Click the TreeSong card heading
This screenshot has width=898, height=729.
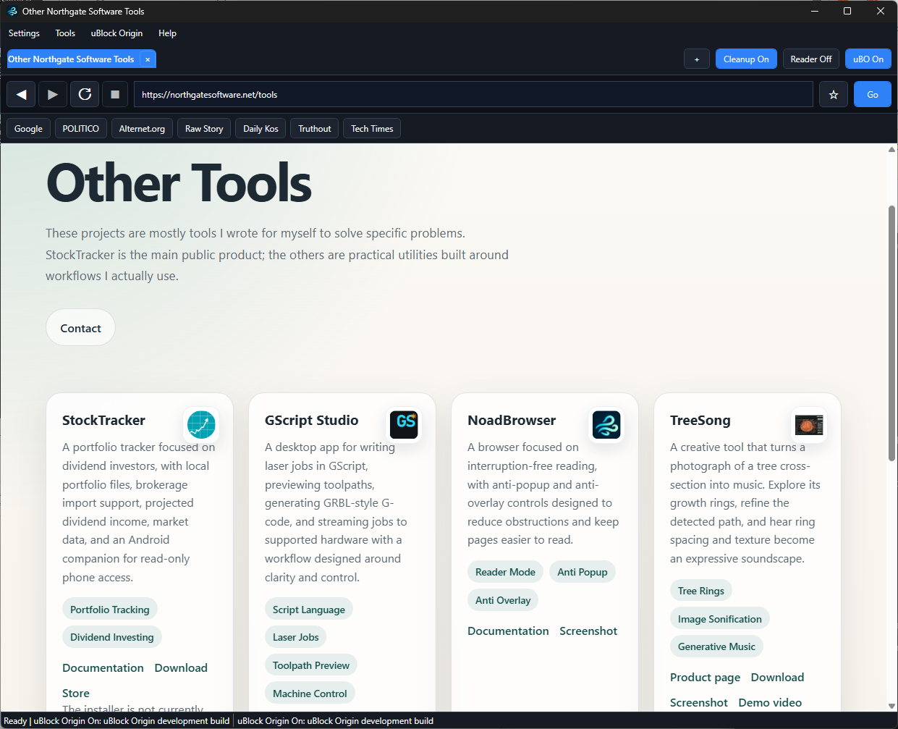click(x=700, y=420)
